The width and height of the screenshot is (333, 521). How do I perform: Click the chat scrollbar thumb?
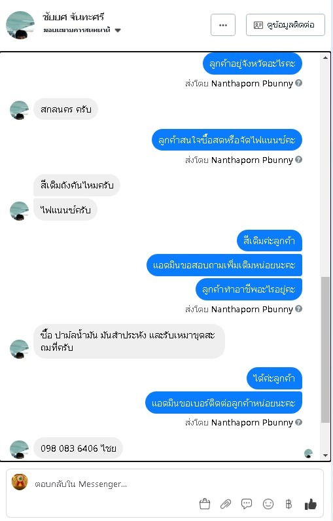325,350
